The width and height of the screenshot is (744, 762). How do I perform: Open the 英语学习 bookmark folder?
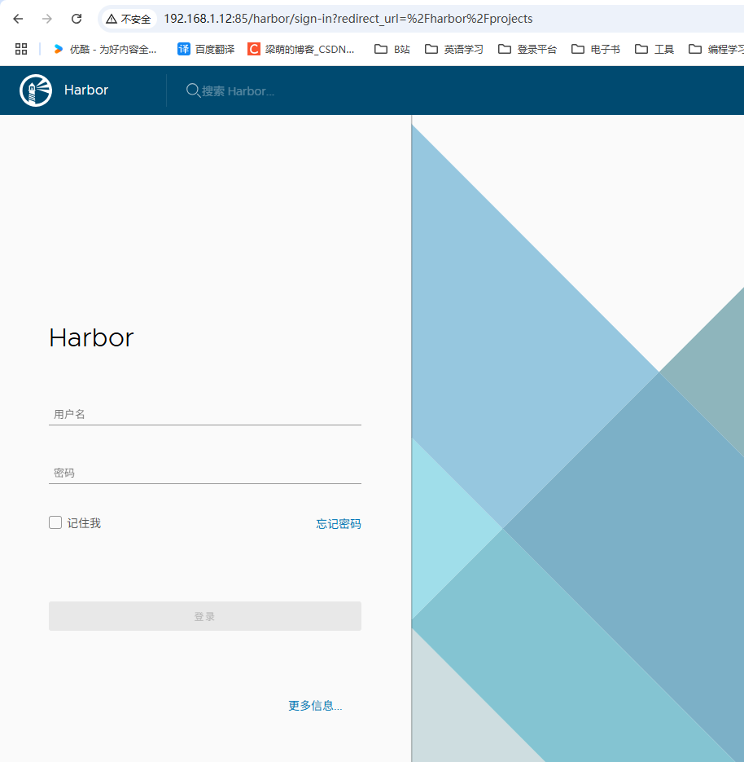click(453, 49)
